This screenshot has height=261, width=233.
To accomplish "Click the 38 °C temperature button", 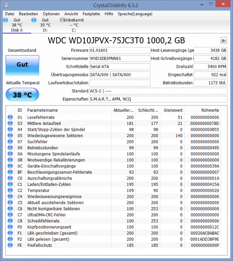I will click(22, 94).
